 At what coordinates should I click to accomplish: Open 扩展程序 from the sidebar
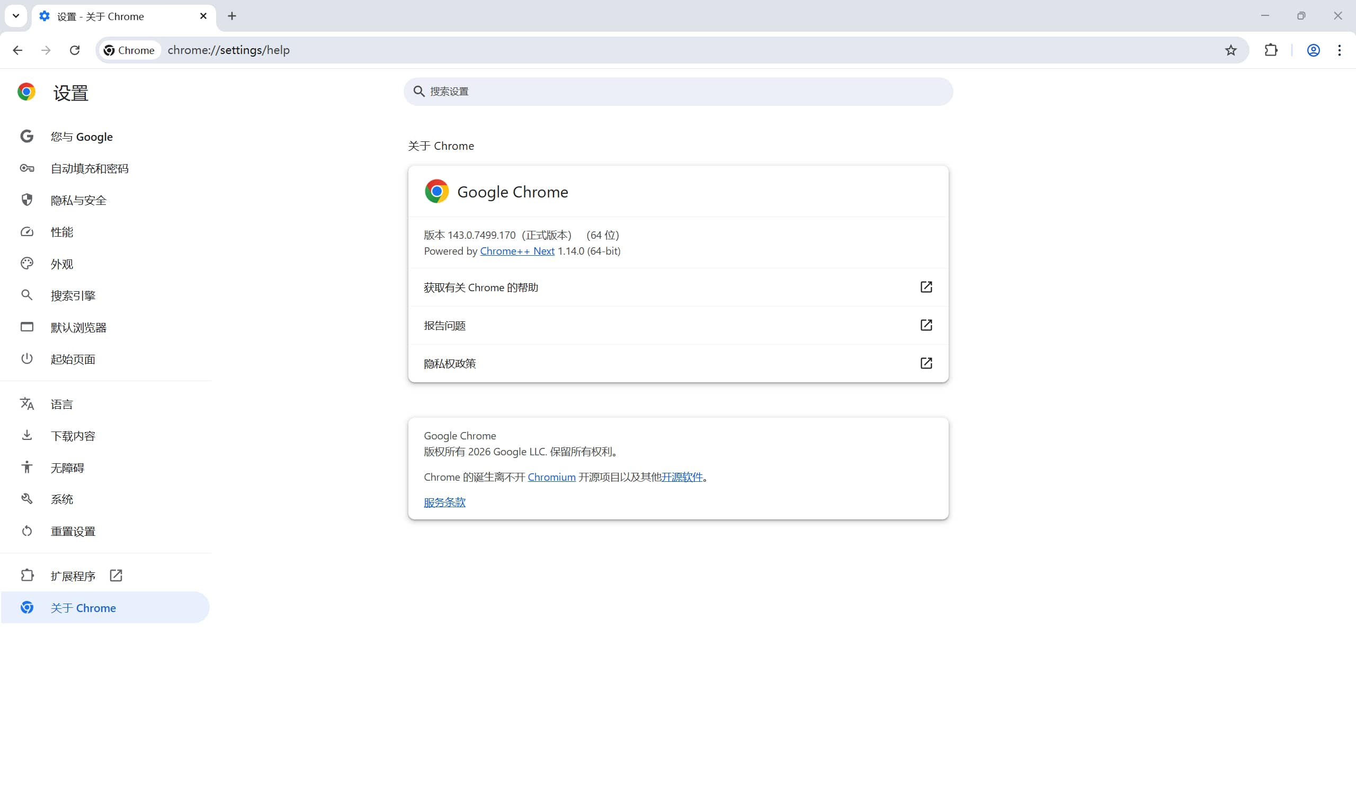73,576
